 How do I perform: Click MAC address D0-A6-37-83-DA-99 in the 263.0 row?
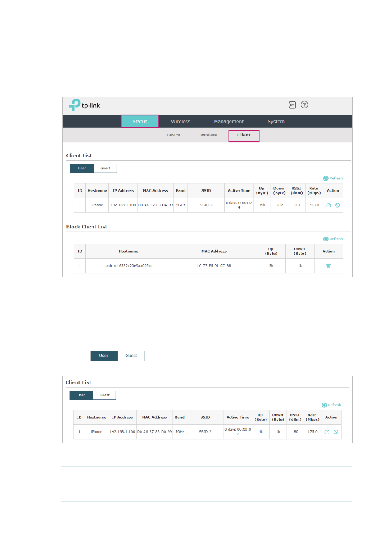click(x=155, y=205)
